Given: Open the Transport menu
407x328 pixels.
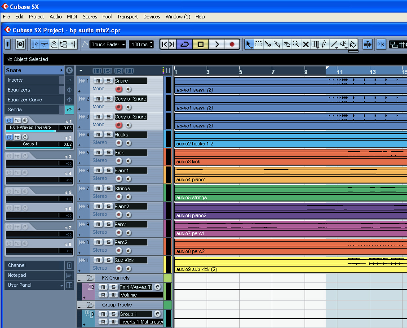Looking at the screenshot, I should click(x=128, y=17).
